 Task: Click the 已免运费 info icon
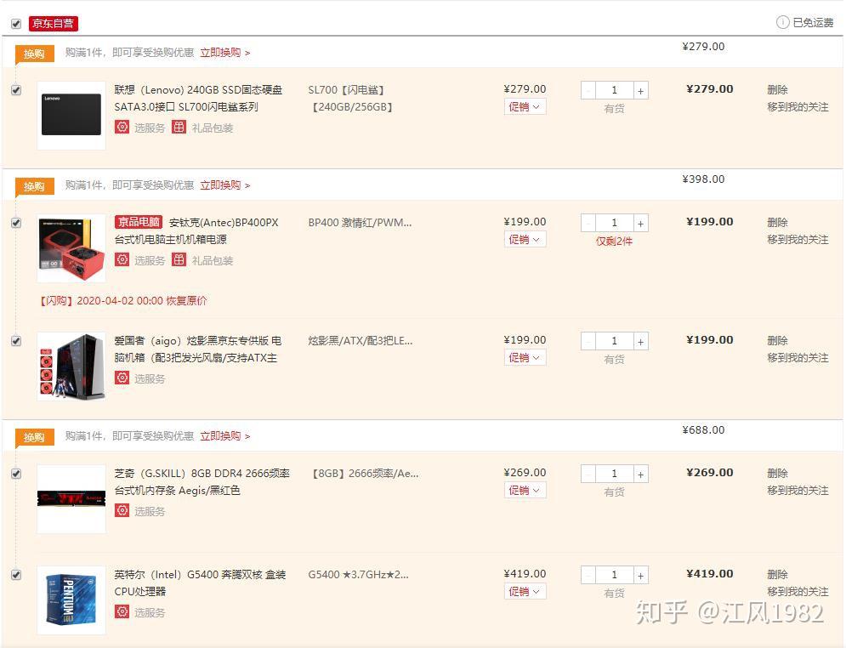[782, 22]
